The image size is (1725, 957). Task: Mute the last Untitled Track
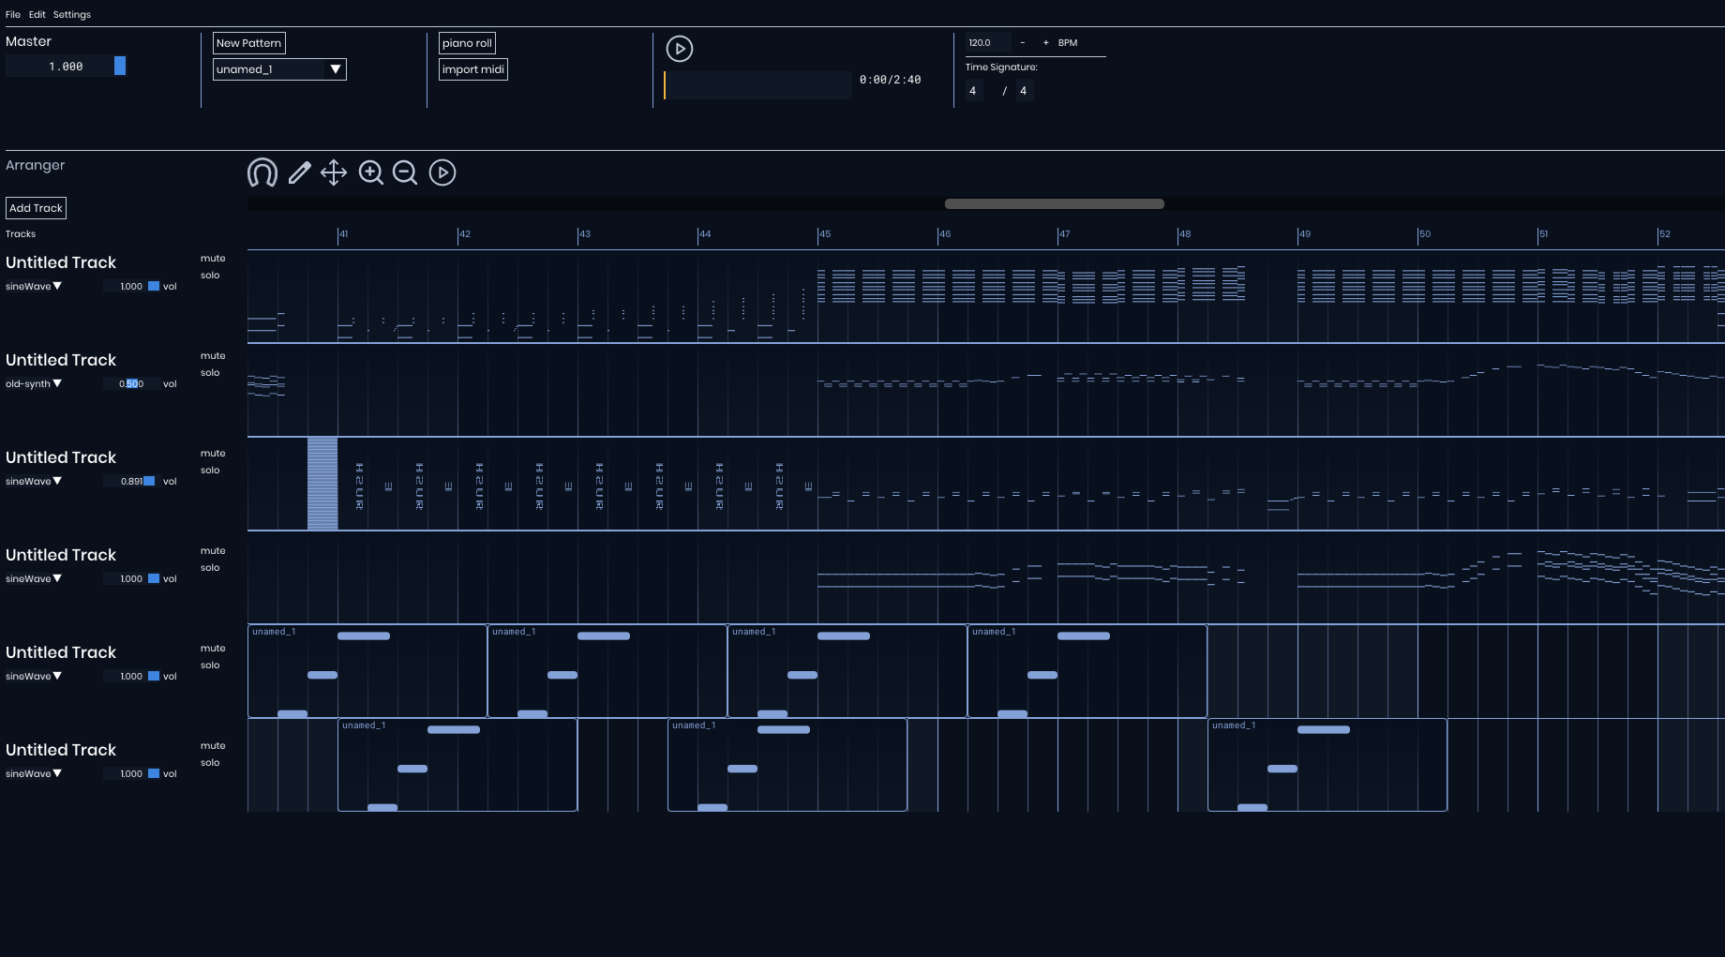(212, 745)
